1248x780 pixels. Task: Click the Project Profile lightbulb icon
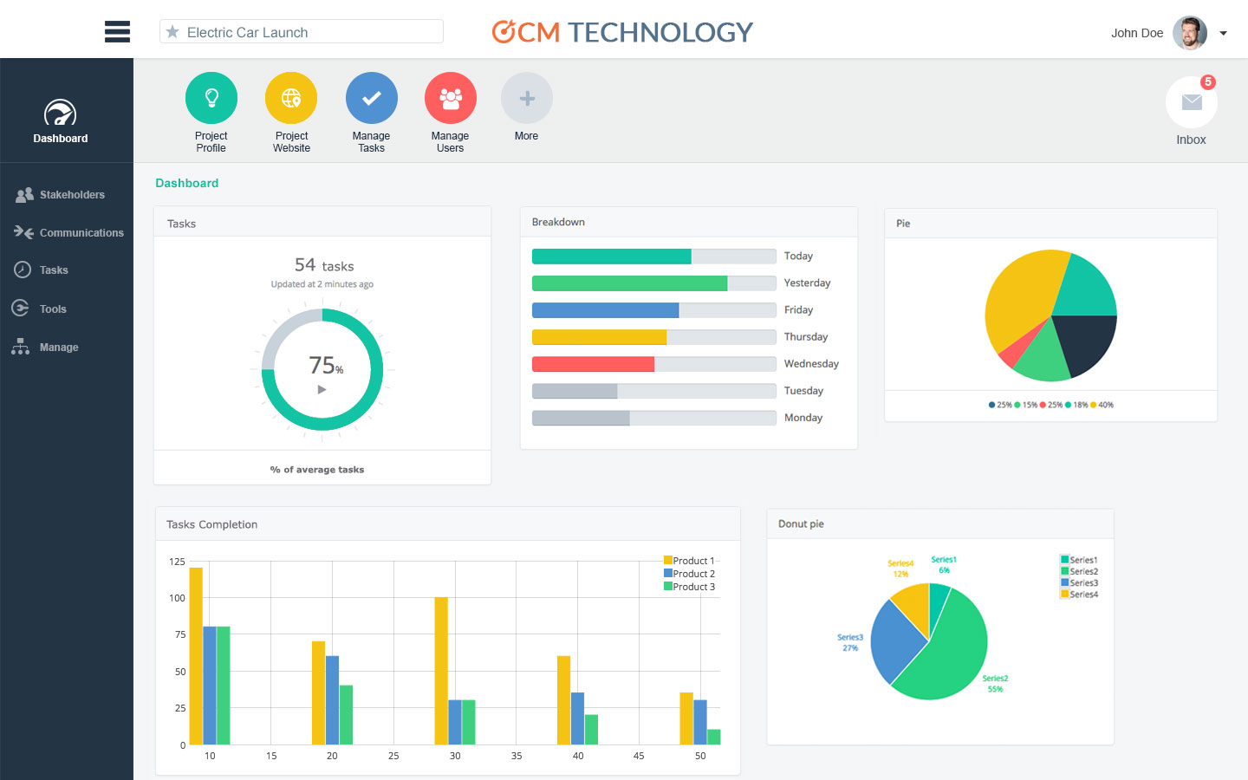tap(211, 98)
